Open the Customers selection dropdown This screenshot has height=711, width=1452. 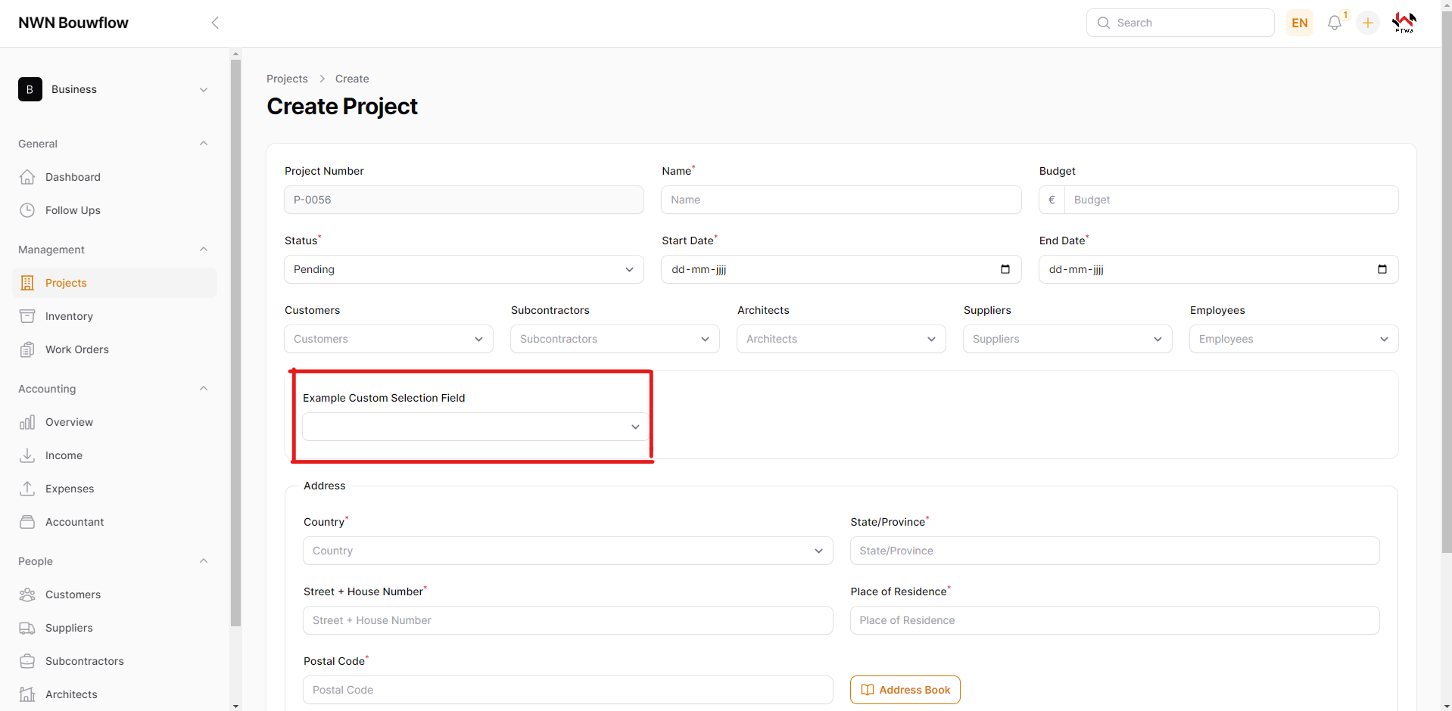click(388, 339)
